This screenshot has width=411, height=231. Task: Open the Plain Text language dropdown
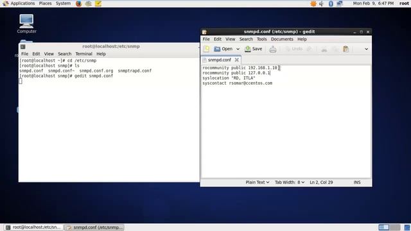[x=257, y=182]
